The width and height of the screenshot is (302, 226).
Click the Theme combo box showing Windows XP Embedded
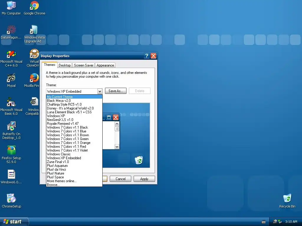74,91
